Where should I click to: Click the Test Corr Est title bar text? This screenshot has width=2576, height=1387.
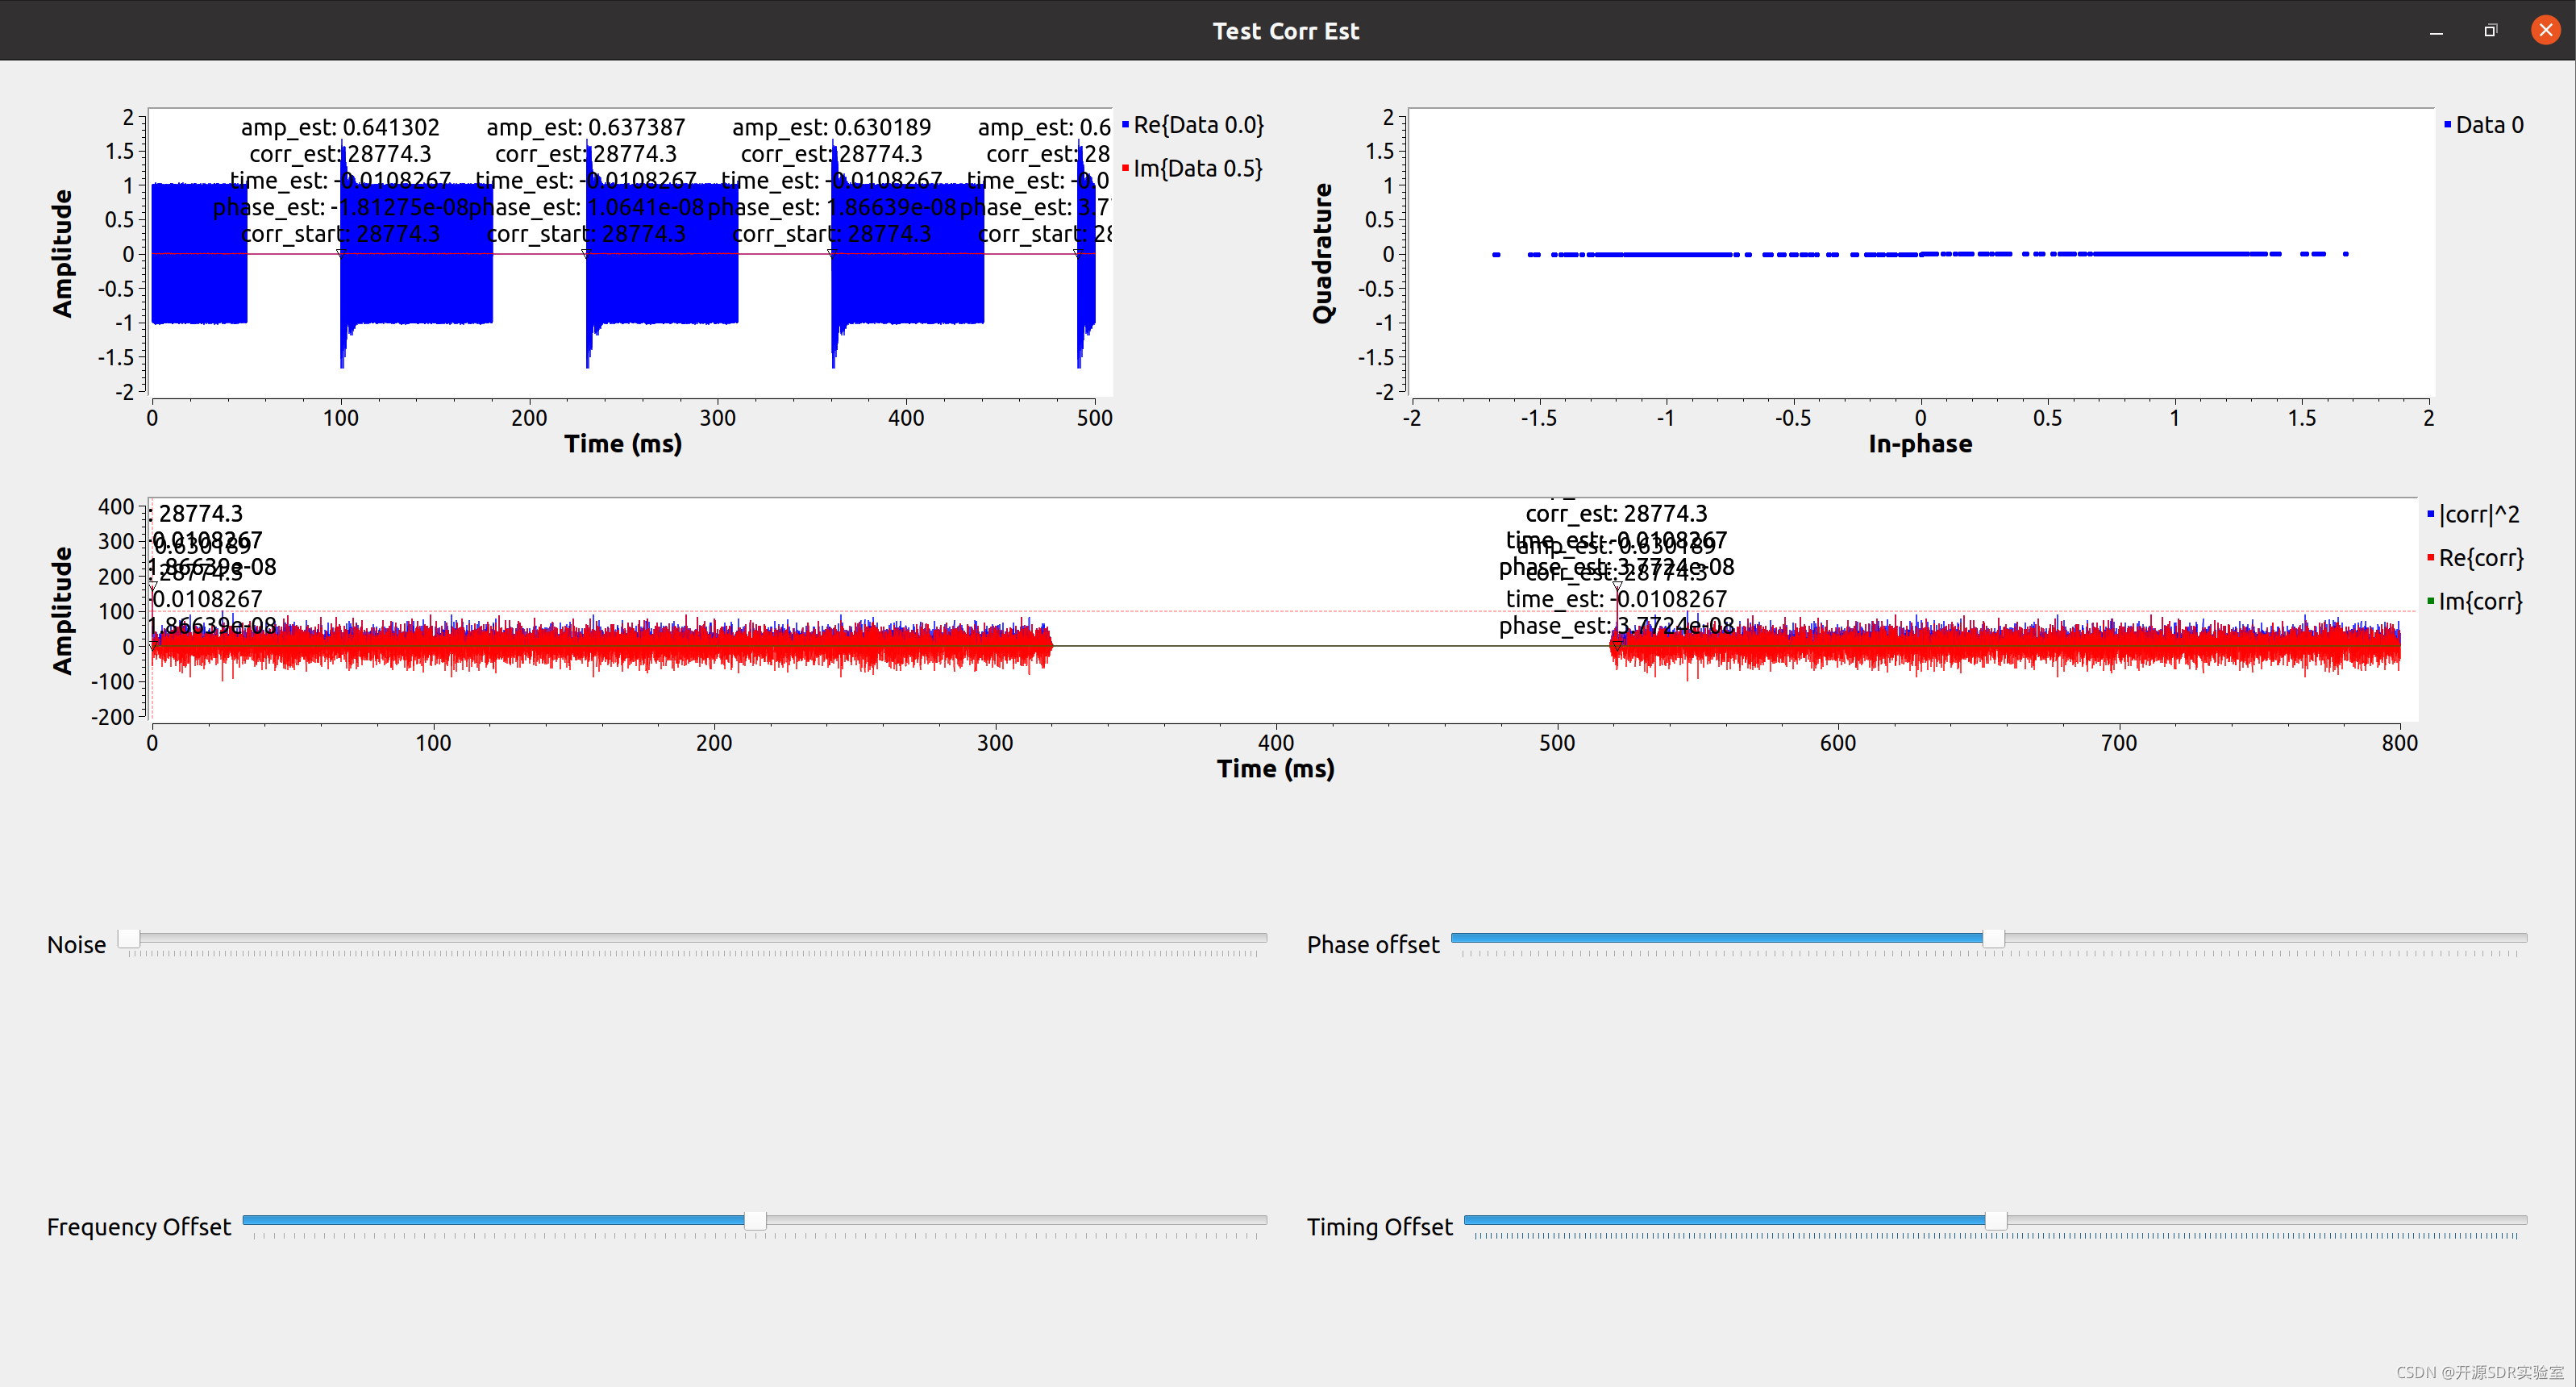(1285, 31)
